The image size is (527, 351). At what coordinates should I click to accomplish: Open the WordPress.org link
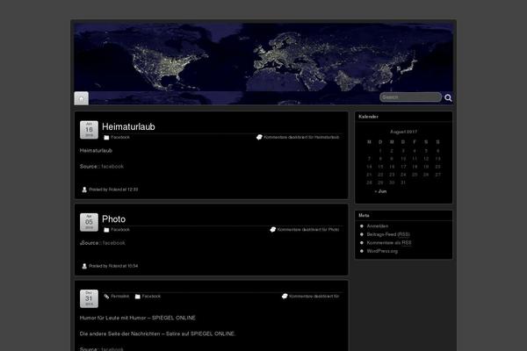click(382, 251)
